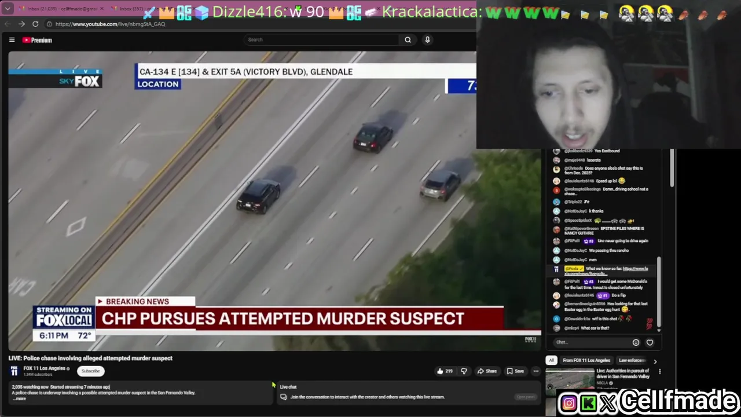Click @NotDaJayC avatar beside 'k thanks'
The width and height of the screenshot is (741, 417).
[556, 211]
